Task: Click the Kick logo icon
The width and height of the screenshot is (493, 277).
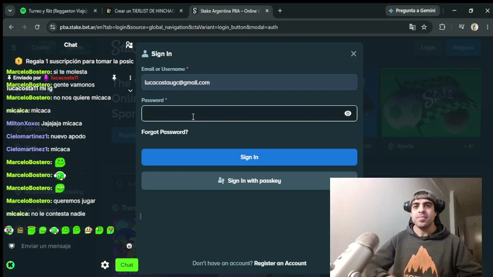Action: pos(10,265)
